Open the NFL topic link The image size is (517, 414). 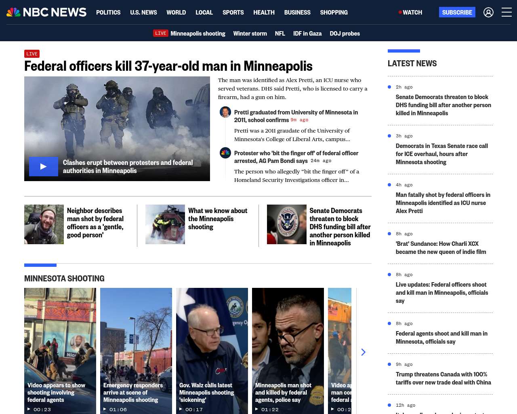coord(280,33)
